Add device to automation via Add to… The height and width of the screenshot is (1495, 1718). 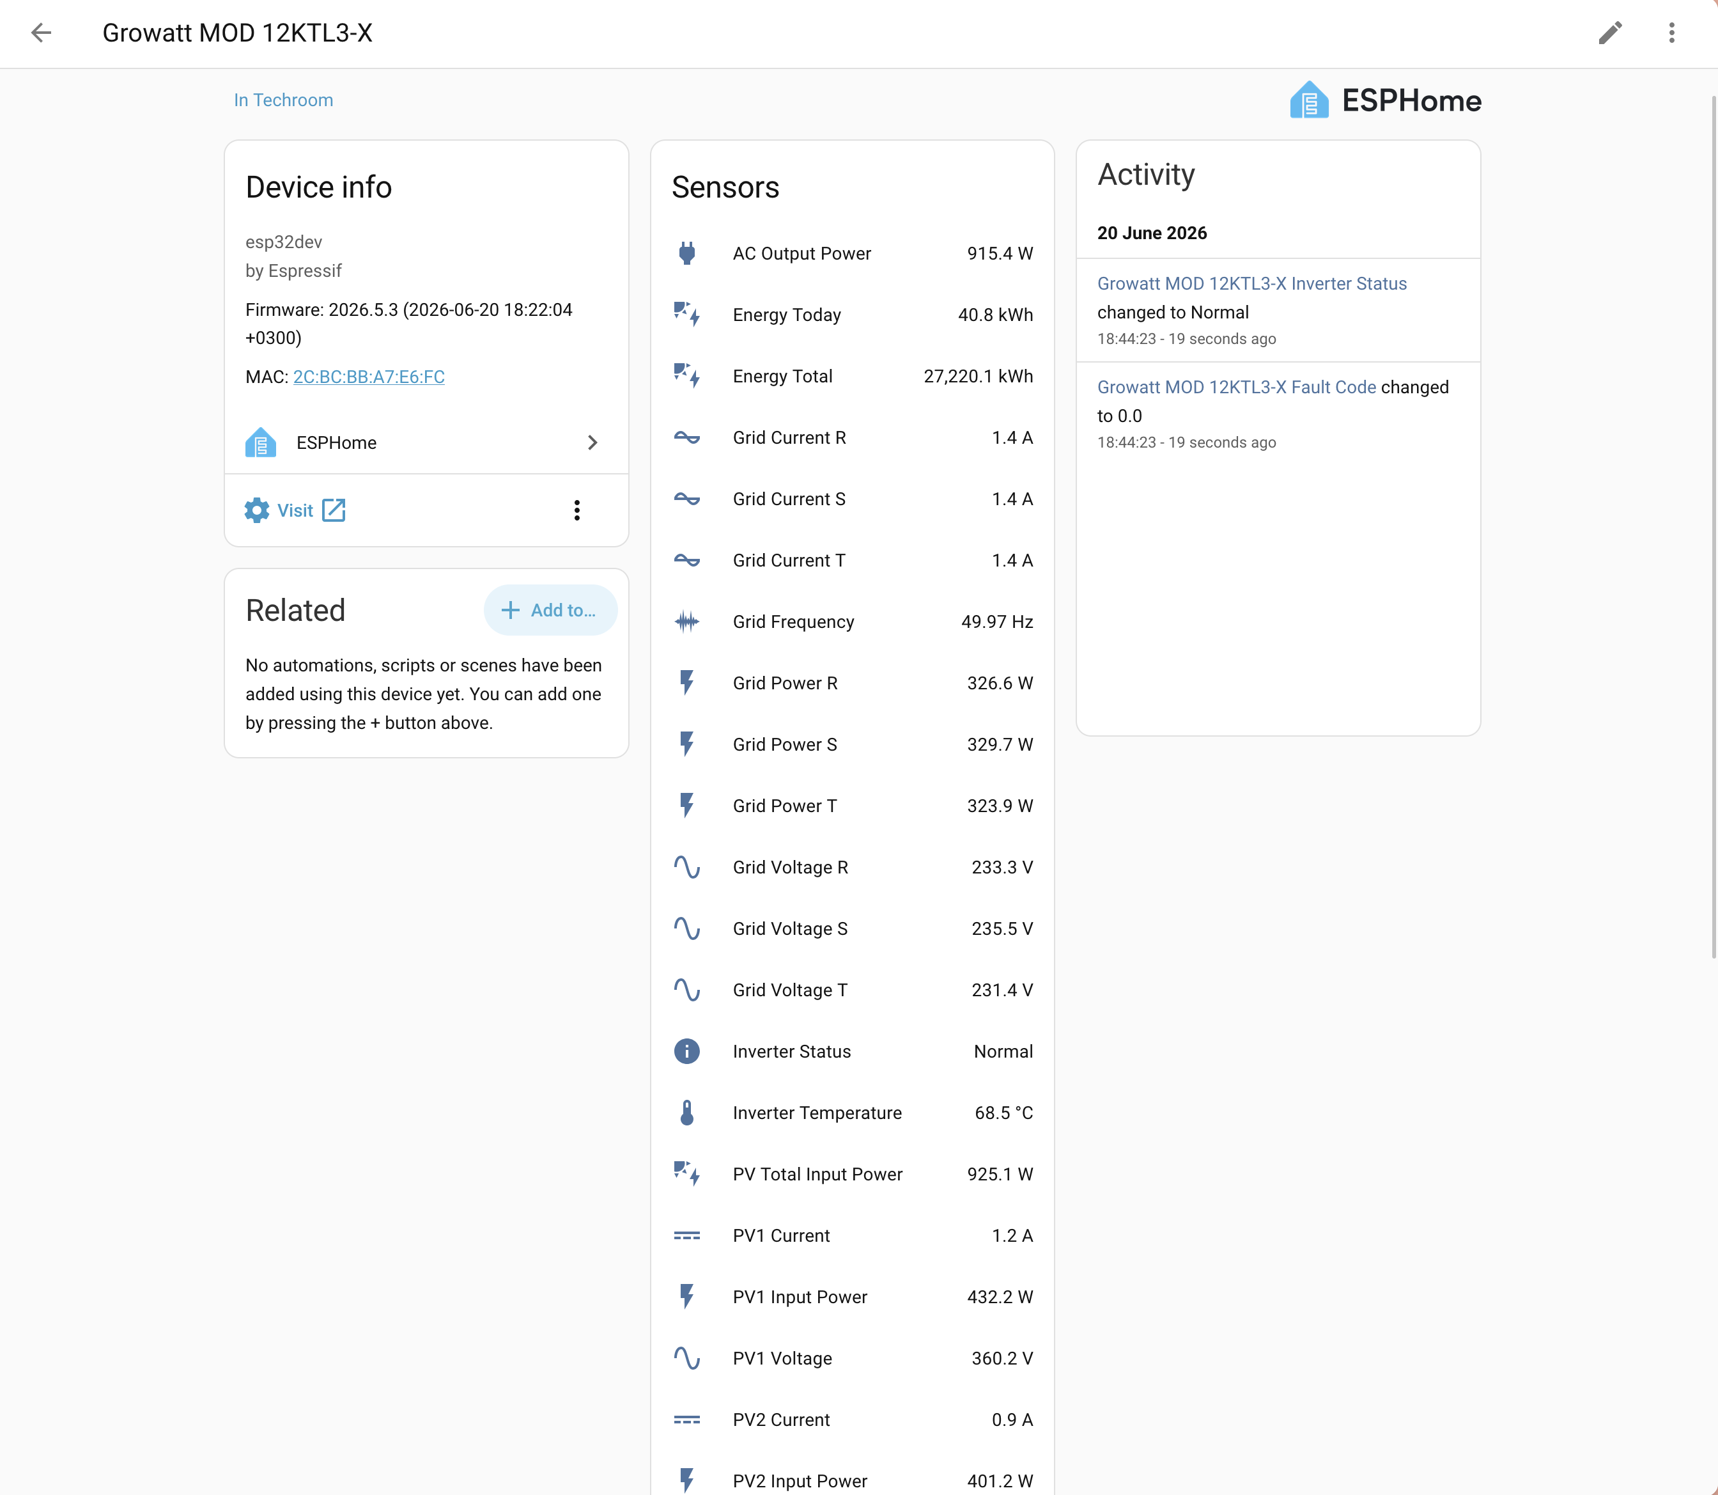(x=550, y=610)
